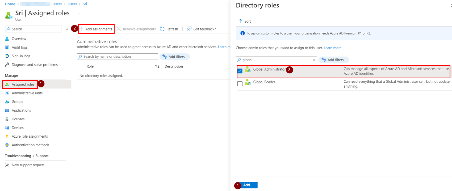Click the Got feedback person icon
Viewport: 452px width, 191px height.
coord(189,29)
